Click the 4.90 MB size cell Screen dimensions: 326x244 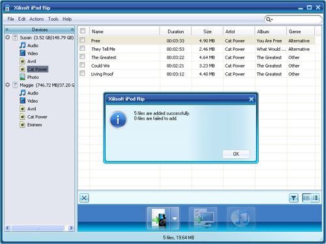pos(207,41)
